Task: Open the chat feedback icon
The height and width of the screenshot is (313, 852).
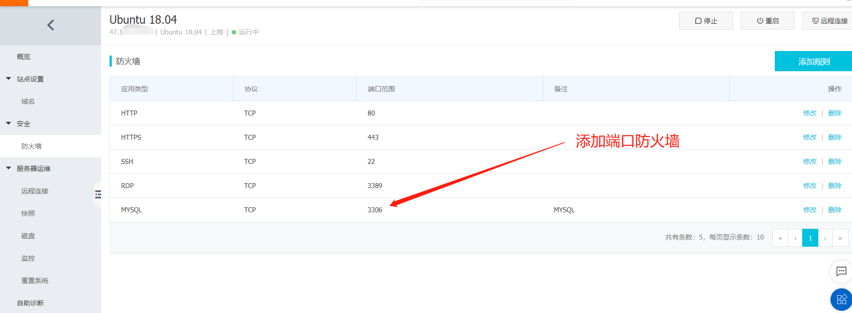Action: point(841,271)
